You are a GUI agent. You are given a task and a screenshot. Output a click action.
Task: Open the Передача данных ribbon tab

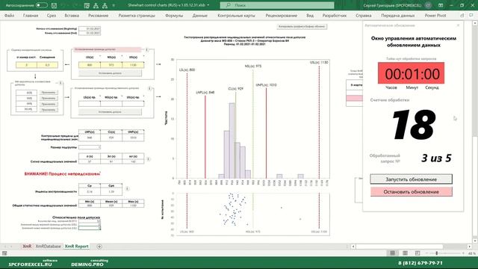[397, 15]
